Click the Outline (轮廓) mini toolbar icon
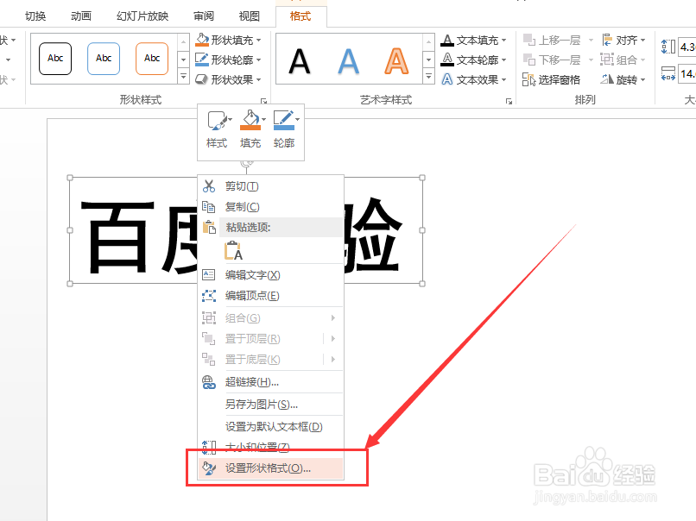 (x=284, y=120)
